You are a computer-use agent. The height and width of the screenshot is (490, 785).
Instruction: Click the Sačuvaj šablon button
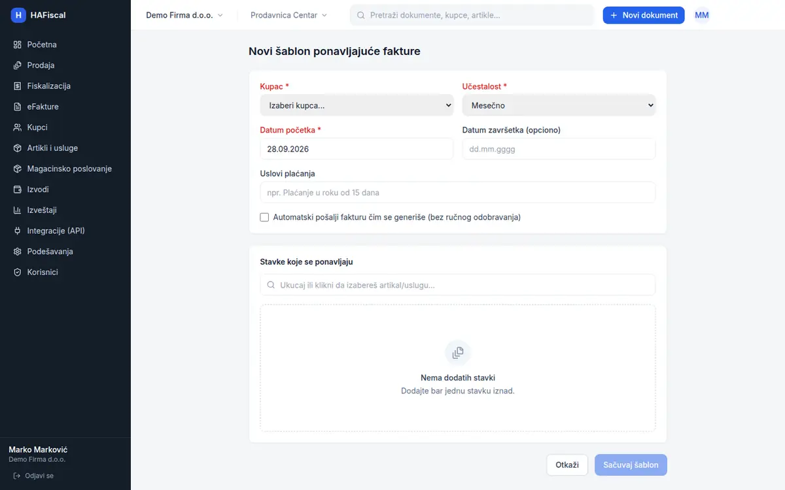pyautogui.click(x=631, y=465)
